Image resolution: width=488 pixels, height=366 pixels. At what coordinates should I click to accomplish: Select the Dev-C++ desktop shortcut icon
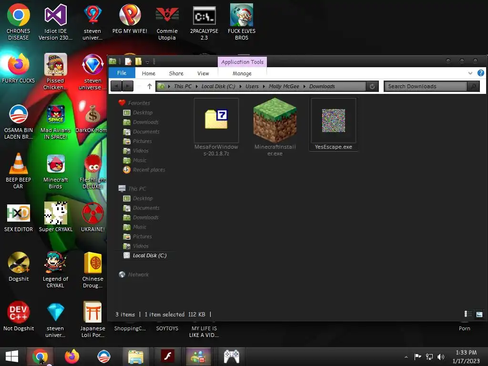click(x=19, y=316)
